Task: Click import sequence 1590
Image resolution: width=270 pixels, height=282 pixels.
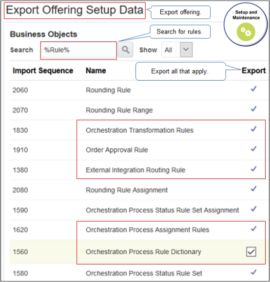Action: pos(20,210)
